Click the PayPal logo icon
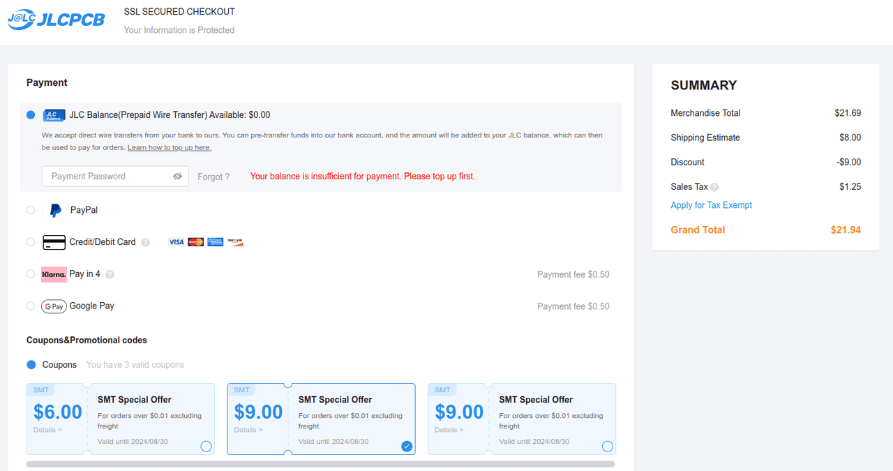Screen dimensions: 893x471 (55, 210)
